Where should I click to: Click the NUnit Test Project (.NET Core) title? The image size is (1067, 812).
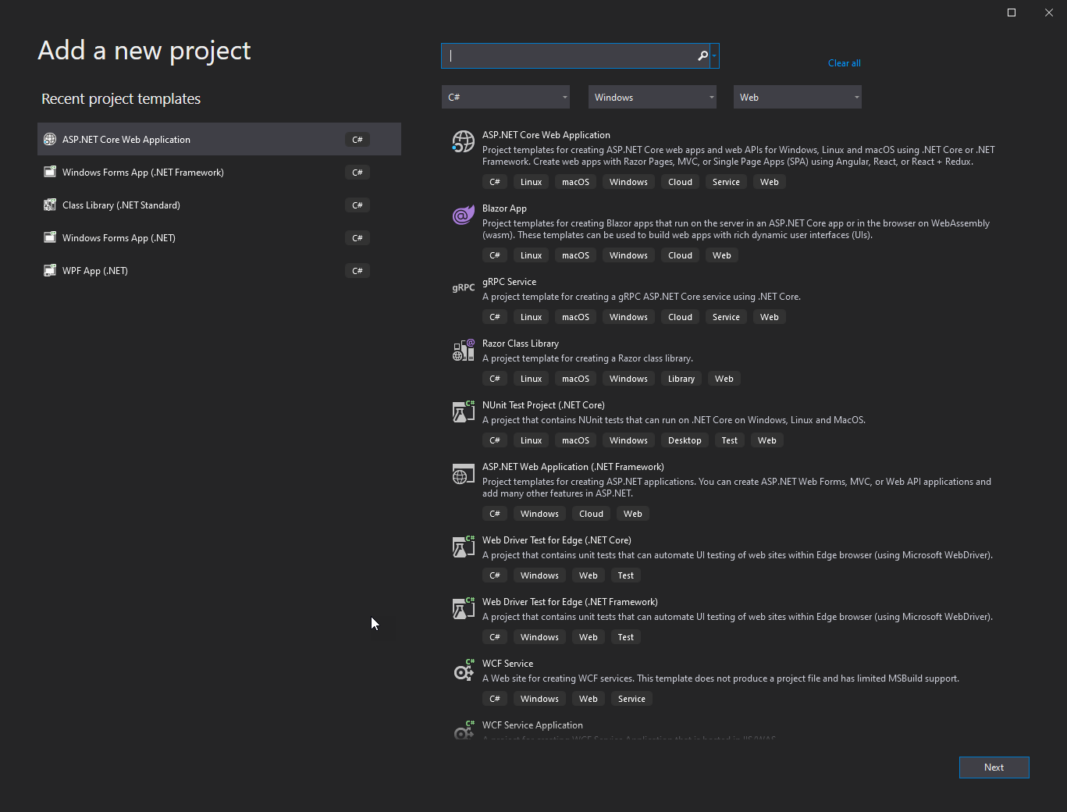(543, 405)
